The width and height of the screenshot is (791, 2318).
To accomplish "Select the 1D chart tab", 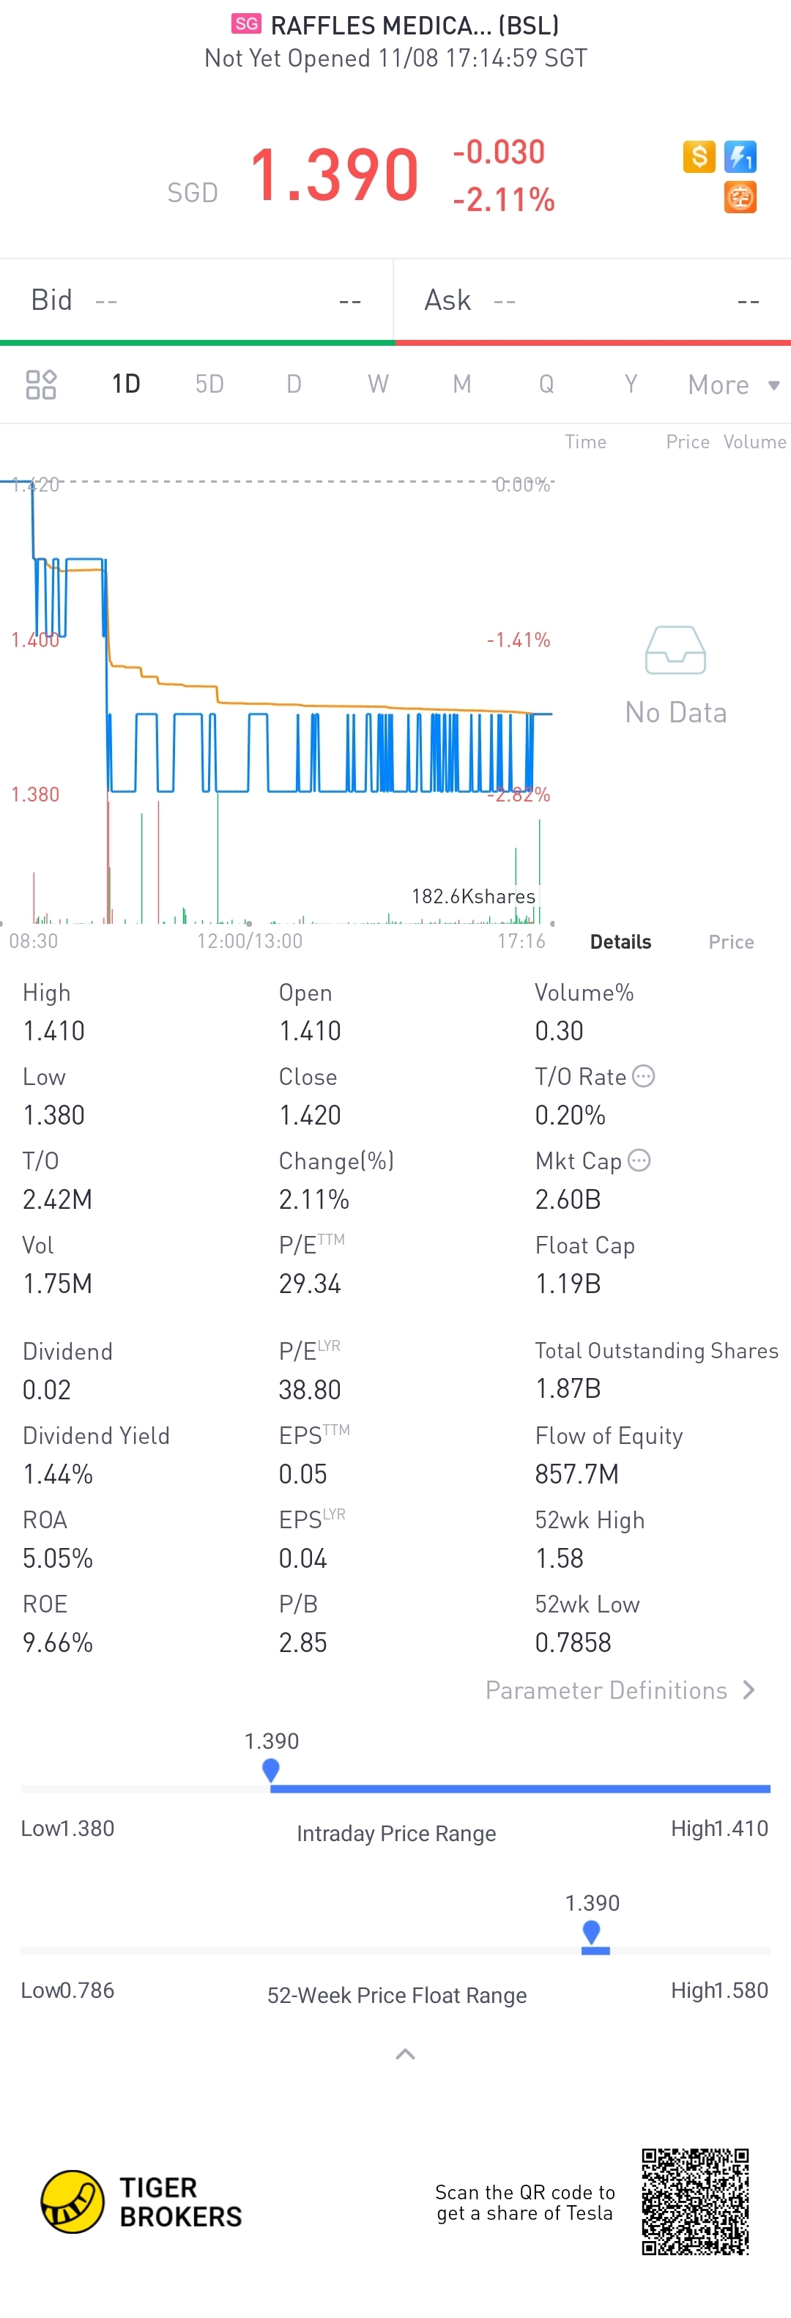I will tap(126, 384).
